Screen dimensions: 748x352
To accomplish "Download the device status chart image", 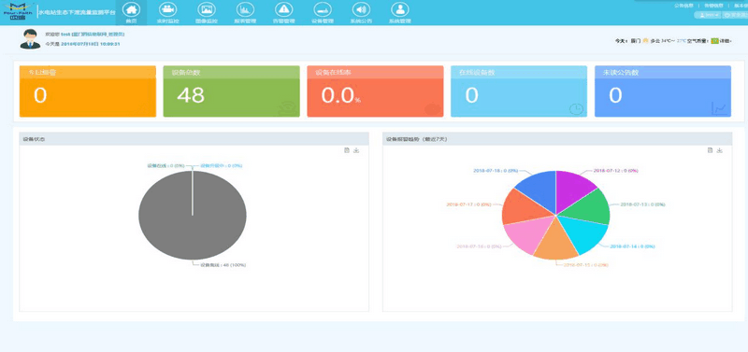I will [x=356, y=150].
